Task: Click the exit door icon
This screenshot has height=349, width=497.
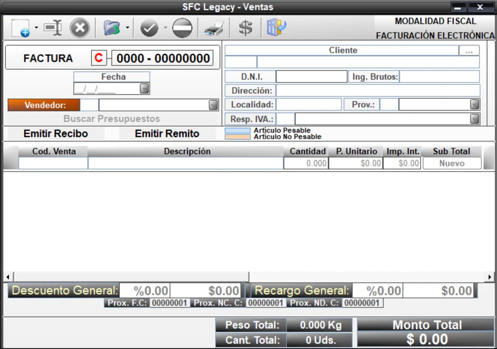Action: (276, 28)
